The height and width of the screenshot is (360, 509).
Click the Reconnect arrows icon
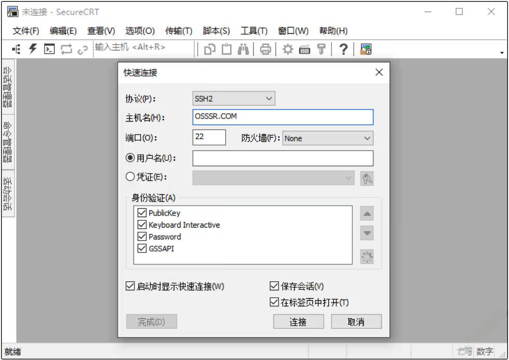pyautogui.click(x=66, y=49)
